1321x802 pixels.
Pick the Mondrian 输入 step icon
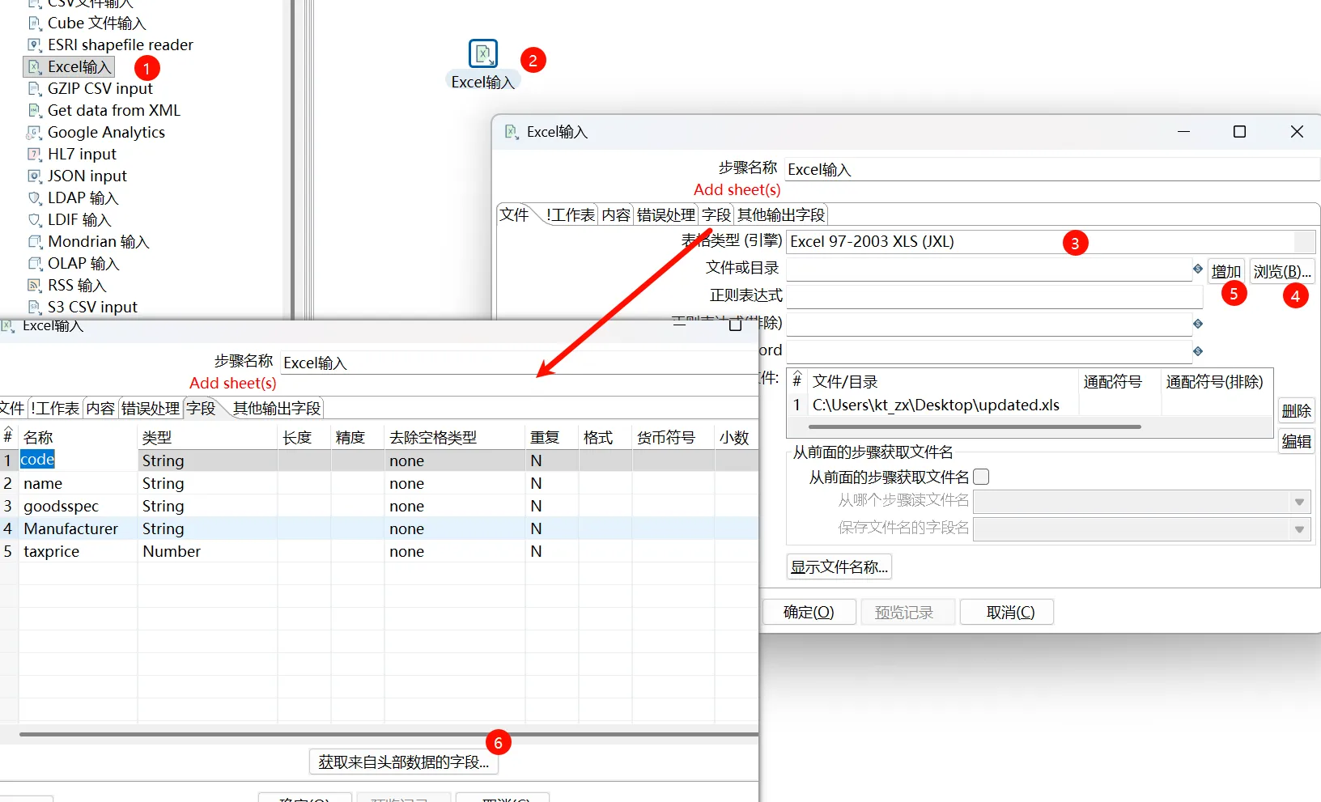point(34,242)
